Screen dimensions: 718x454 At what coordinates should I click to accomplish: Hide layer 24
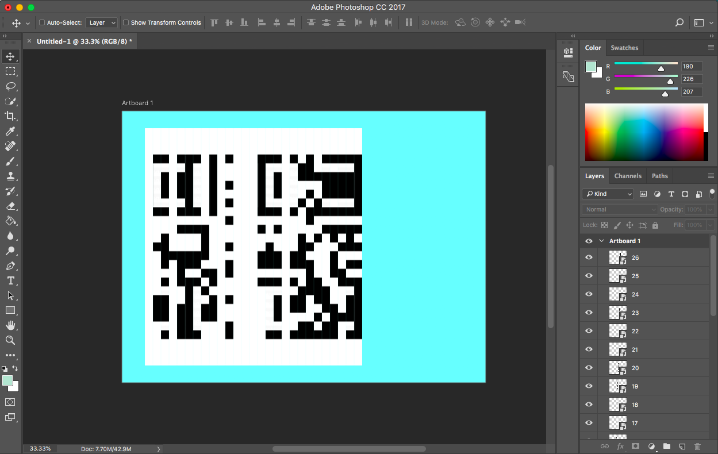point(589,294)
